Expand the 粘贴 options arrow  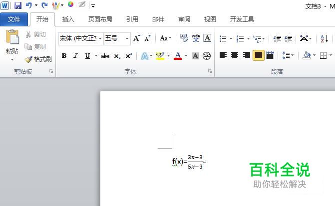12,59
